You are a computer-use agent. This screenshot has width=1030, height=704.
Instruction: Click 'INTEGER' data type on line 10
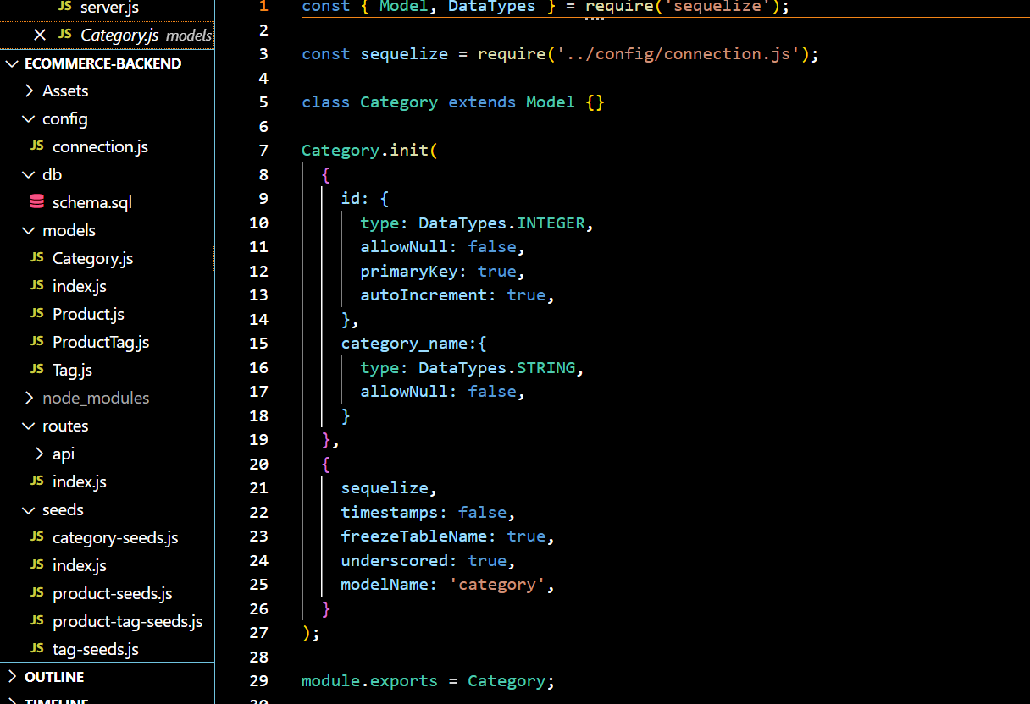click(x=551, y=223)
